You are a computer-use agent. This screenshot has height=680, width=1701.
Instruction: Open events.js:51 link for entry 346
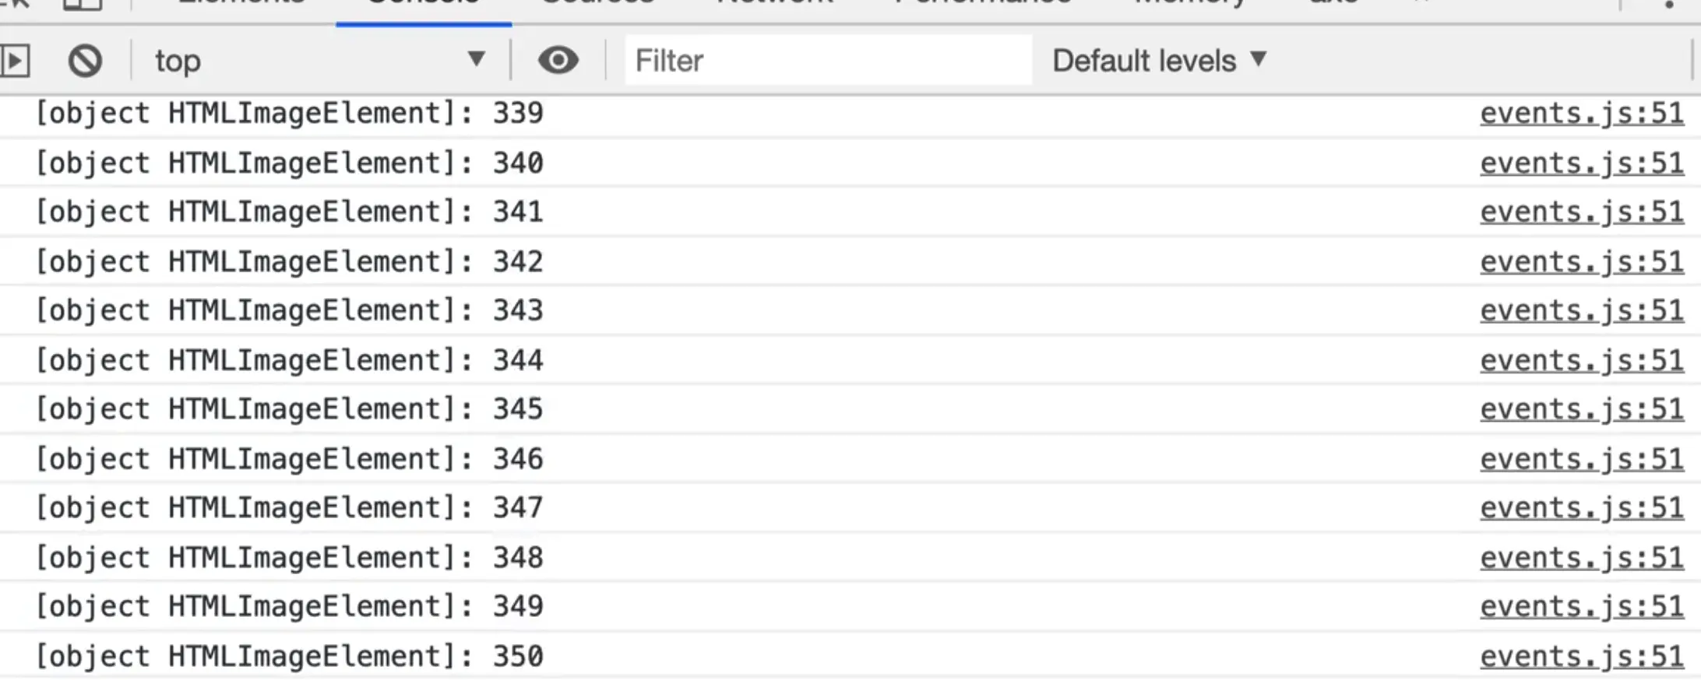1581,459
